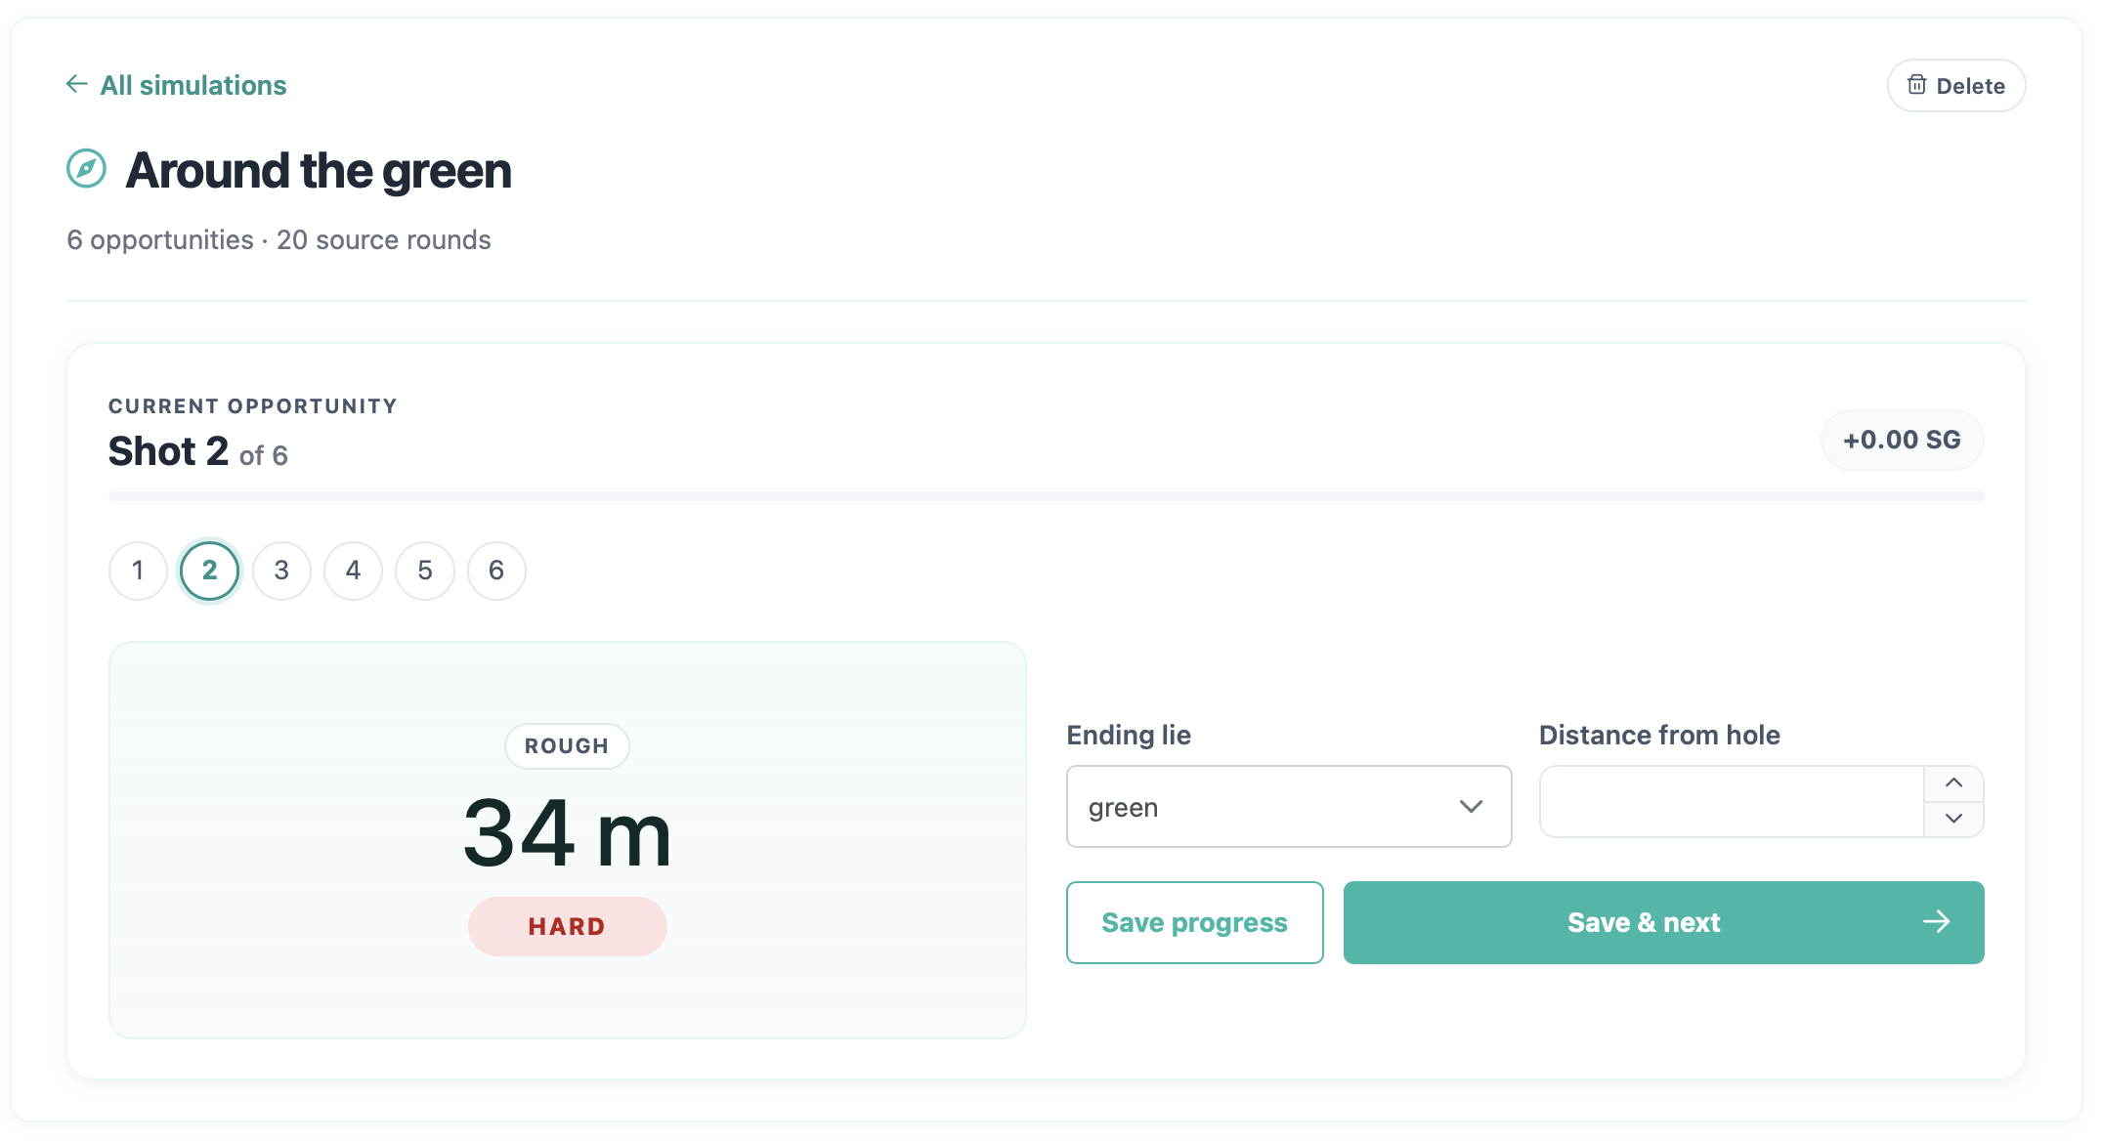Screen dimensions: 2101x1141
Task: Go back to All simulations
Action: (176, 85)
